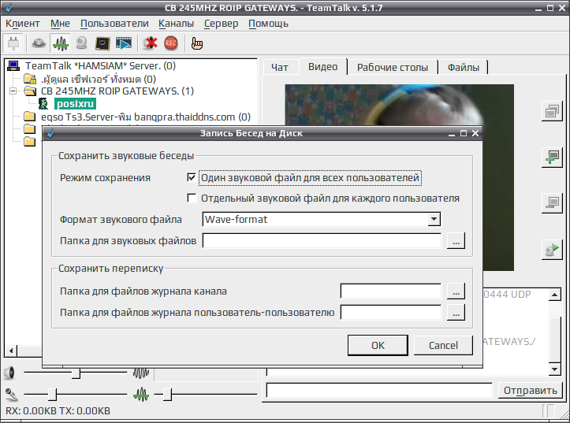The width and height of the screenshot is (570, 423).
Task: Click the add video green-plus icon
Action: (x=552, y=158)
